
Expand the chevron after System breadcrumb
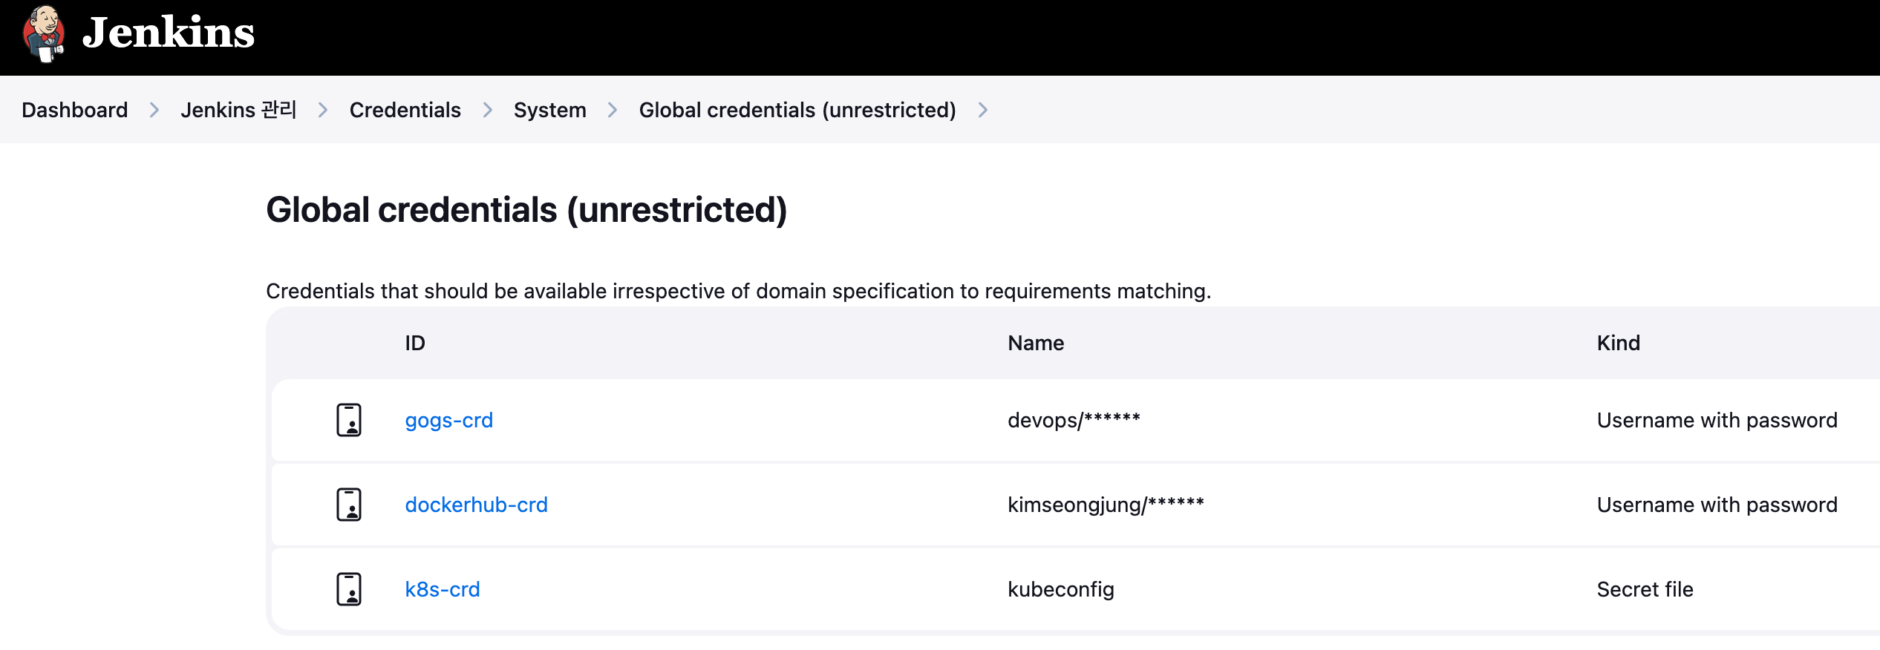pos(613,110)
